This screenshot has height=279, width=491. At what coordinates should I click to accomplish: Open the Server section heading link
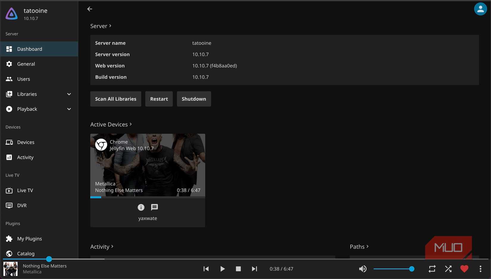tap(101, 26)
